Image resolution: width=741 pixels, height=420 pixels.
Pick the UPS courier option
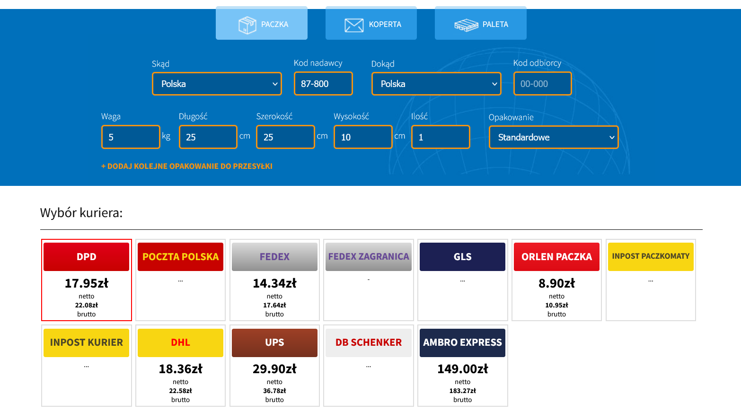pyautogui.click(x=274, y=365)
